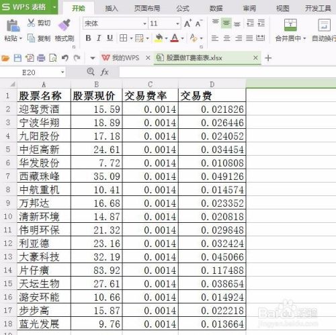Click the Print icon in quick toolbar

(41, 58)
